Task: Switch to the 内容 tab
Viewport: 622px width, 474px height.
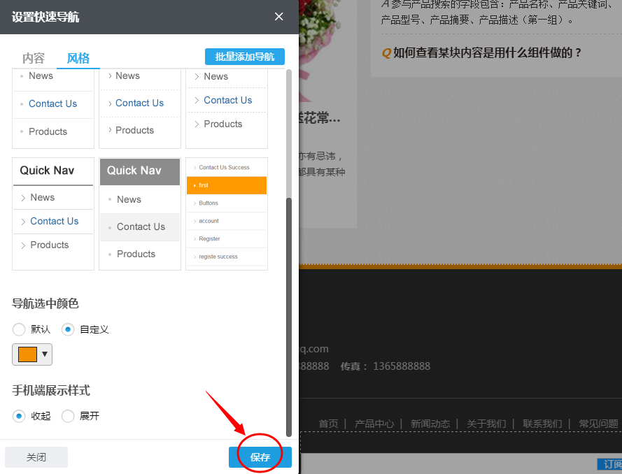Action: pyautogui.click(x=33, y=58)
